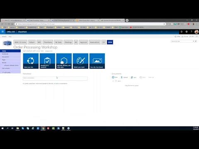The height and width of the screenshot is (149, 199).
Task: Click the OP navigation button
Action: pos(104,42)
